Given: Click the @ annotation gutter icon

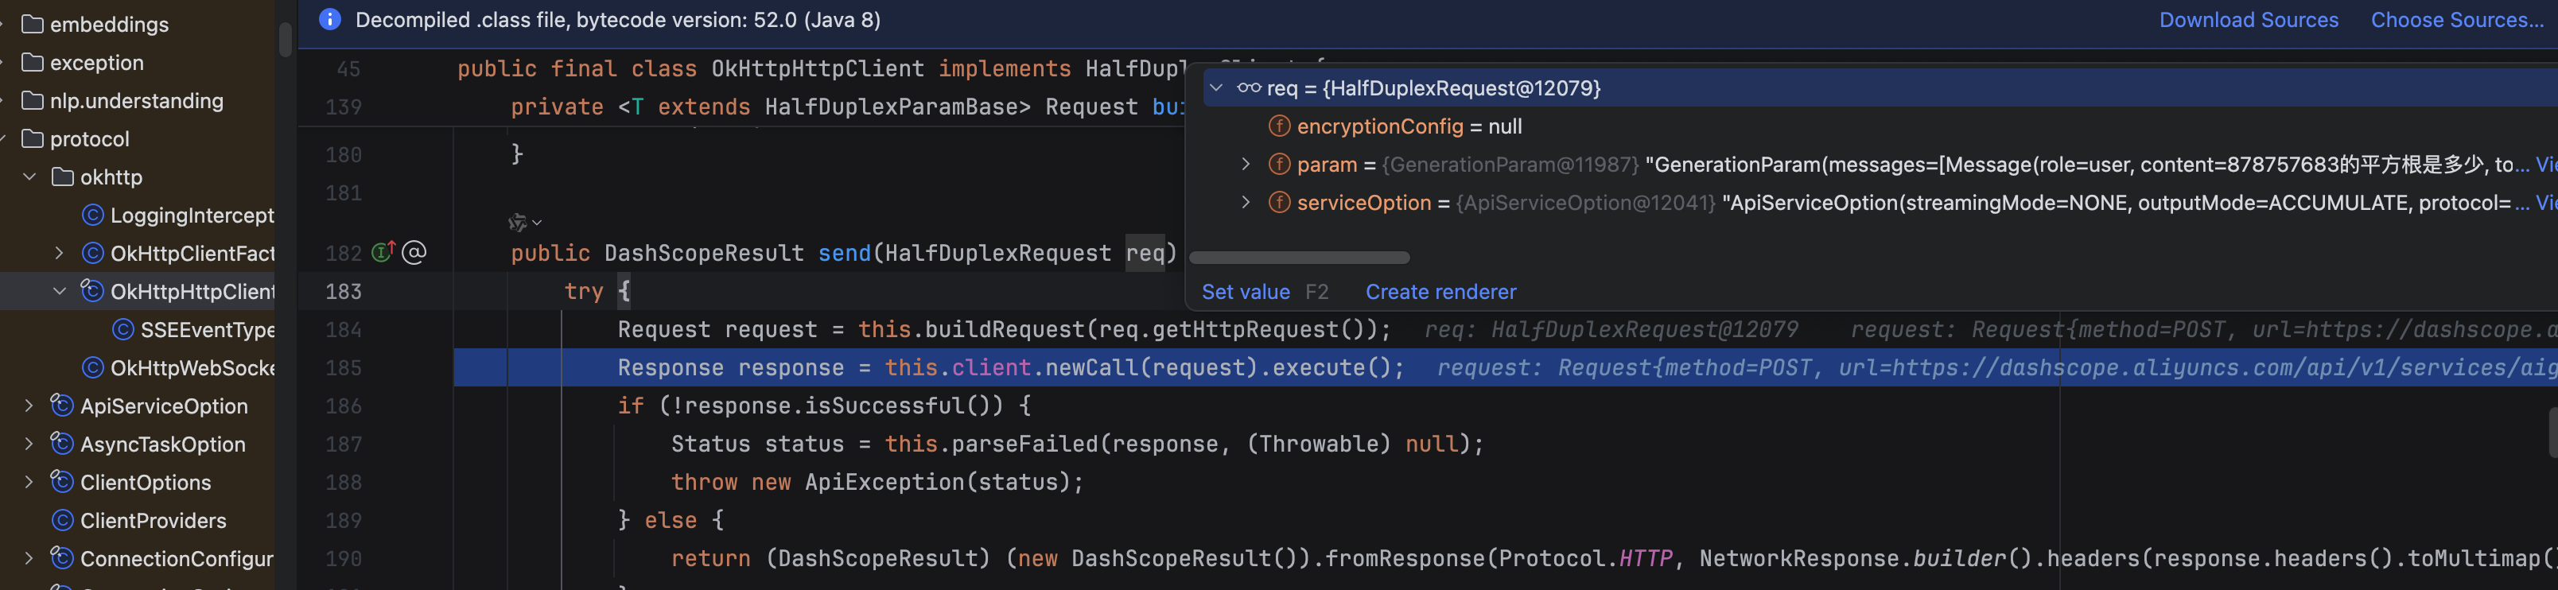Looking at the screenshot, I should tap(415, 254).
